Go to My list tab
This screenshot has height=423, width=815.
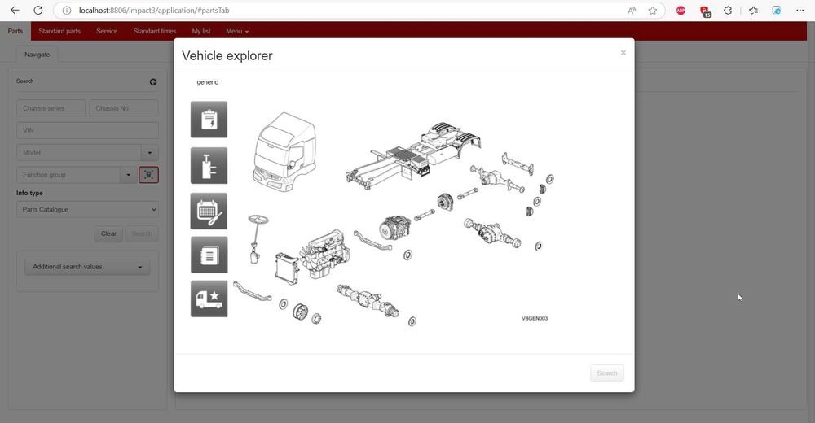(201, 31)
